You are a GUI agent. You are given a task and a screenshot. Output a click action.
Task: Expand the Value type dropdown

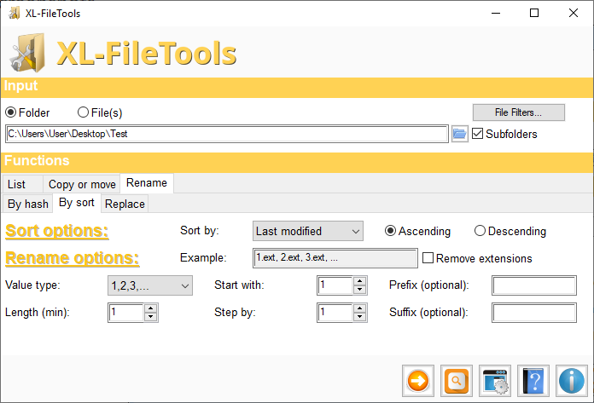click(x=149, y=285)
